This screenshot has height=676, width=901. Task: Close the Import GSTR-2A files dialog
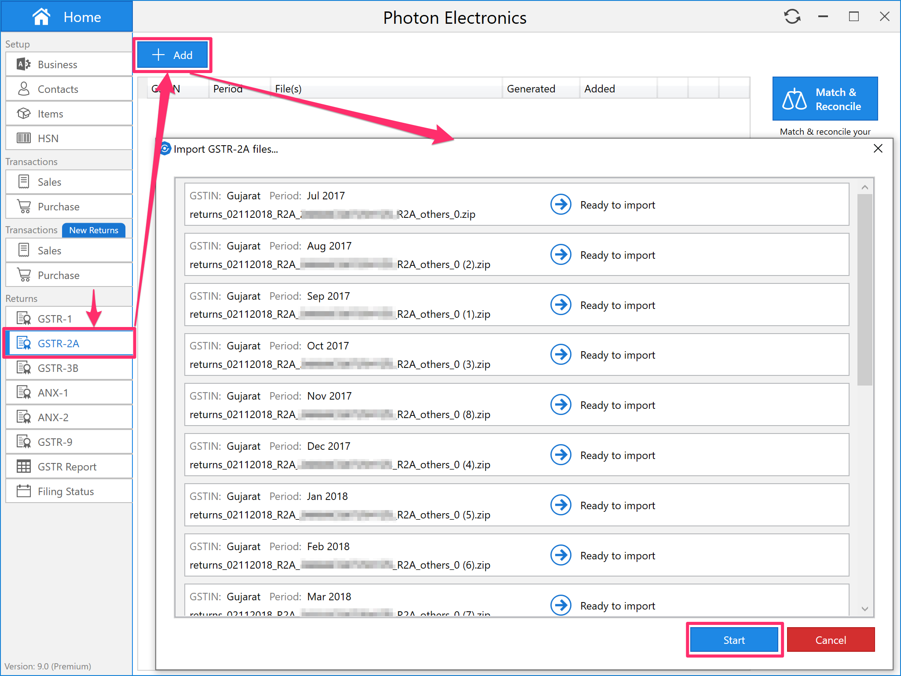pyautogui.click(x=878, y=149)
